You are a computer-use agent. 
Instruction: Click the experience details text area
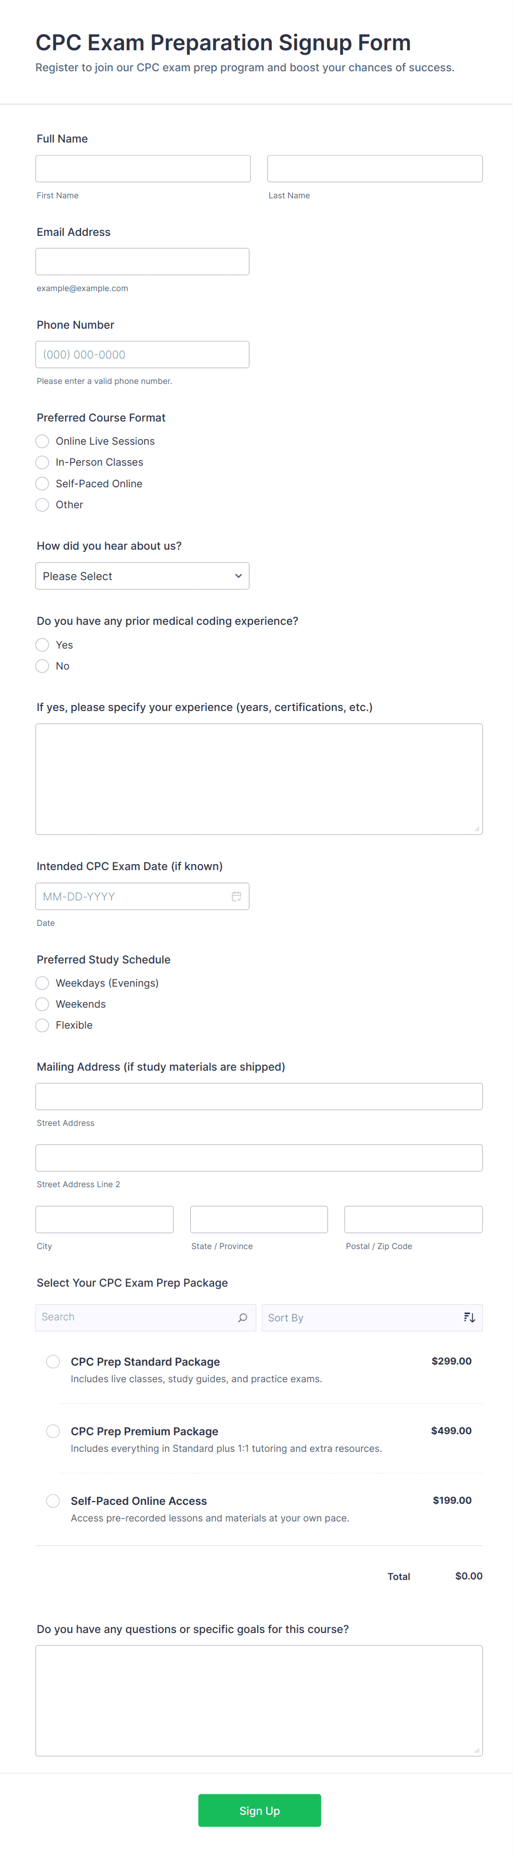click(259, 779)
